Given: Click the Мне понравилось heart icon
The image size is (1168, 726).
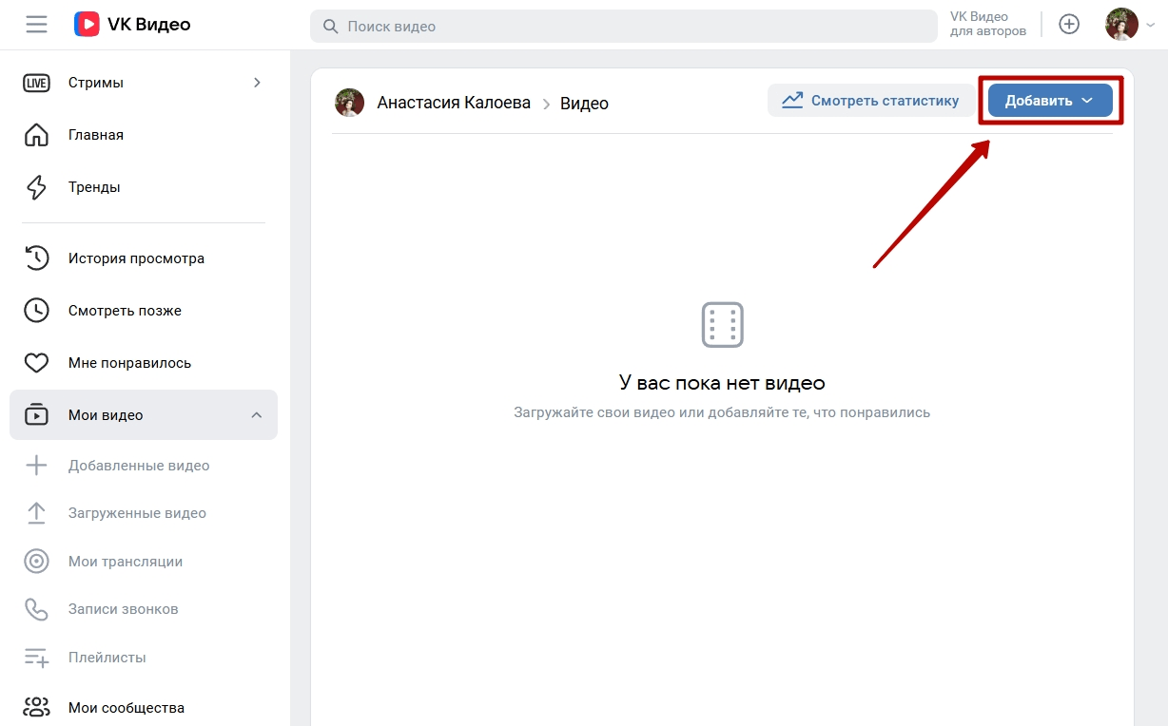Looking at the screenshot, I should coord(36,363).
